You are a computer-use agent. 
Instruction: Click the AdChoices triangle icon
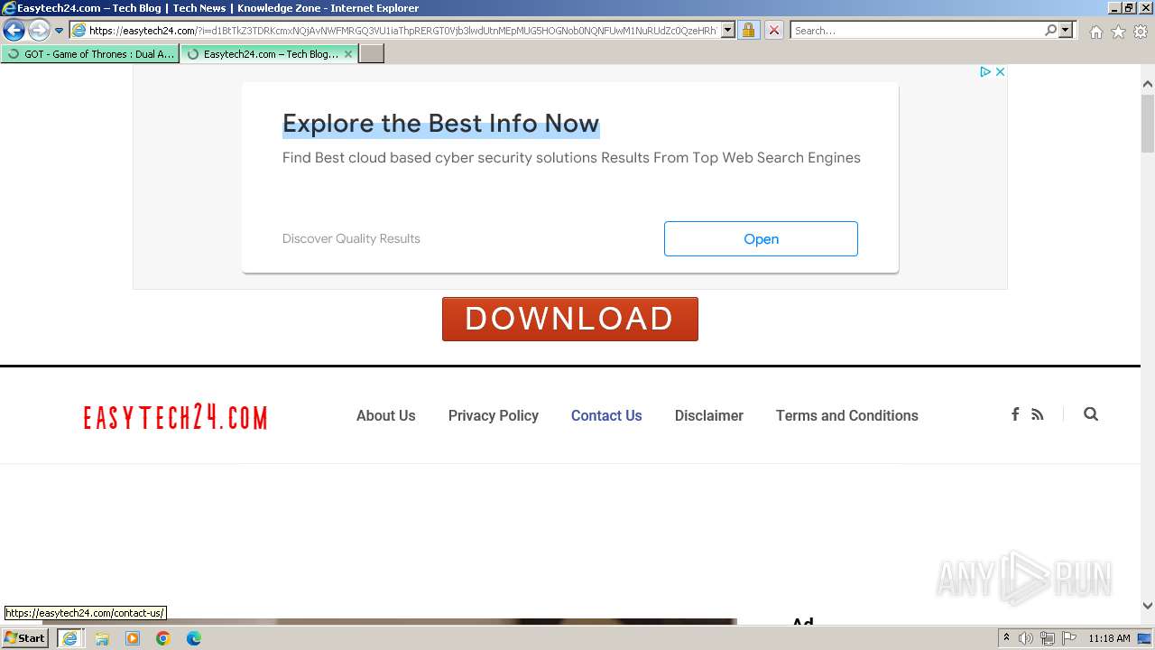point(985,71)
